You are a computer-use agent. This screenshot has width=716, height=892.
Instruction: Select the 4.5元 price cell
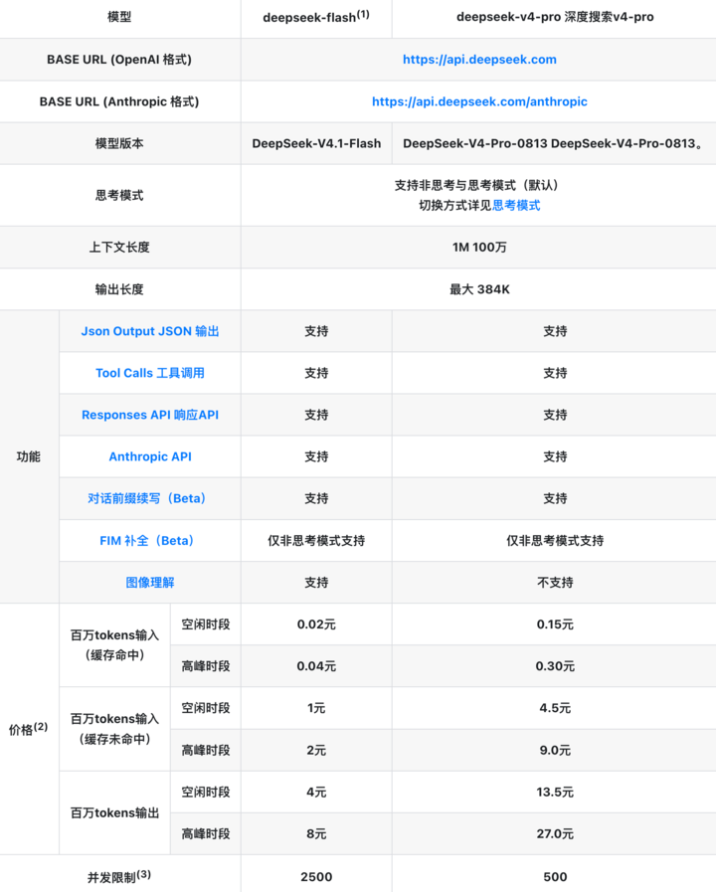pos(555,708)
